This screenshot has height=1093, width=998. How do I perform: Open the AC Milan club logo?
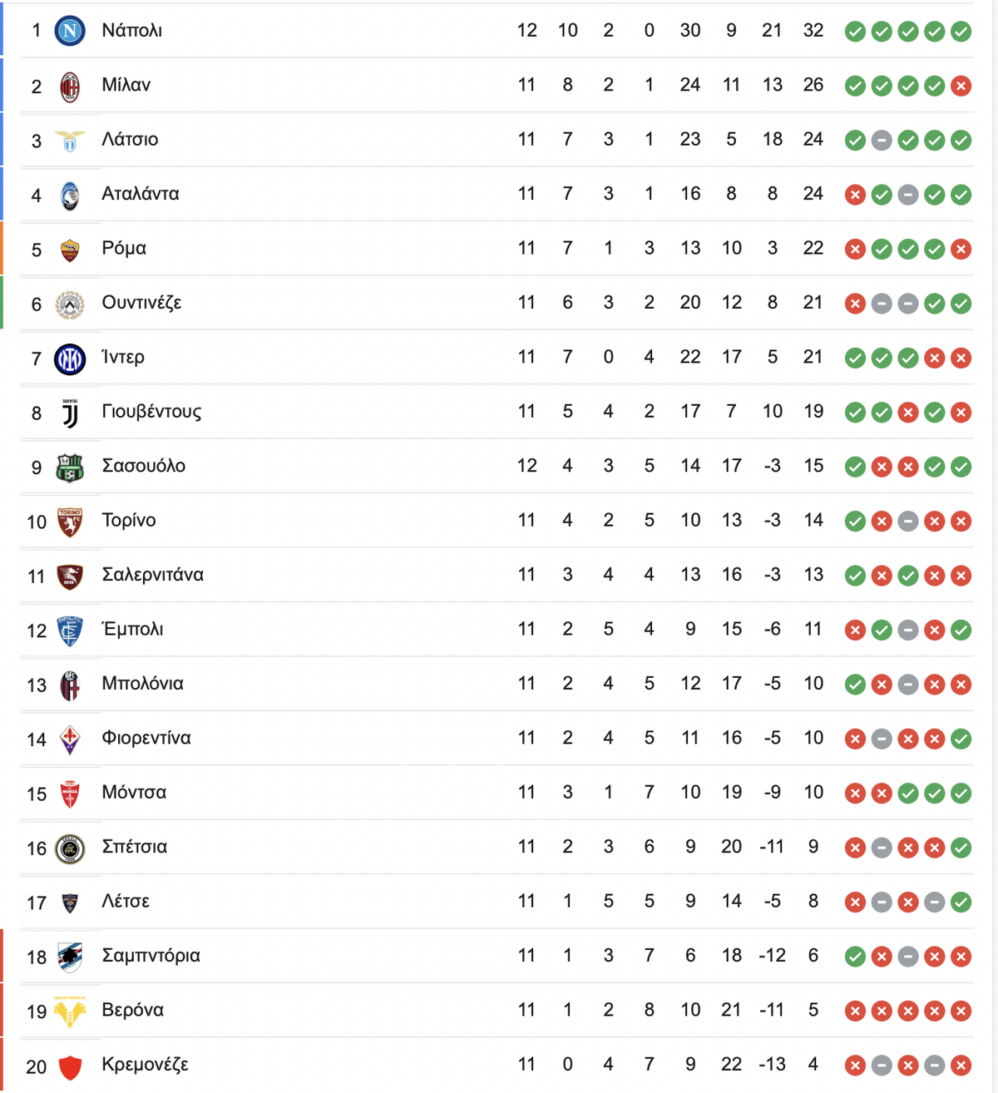(x=70, y=86)
